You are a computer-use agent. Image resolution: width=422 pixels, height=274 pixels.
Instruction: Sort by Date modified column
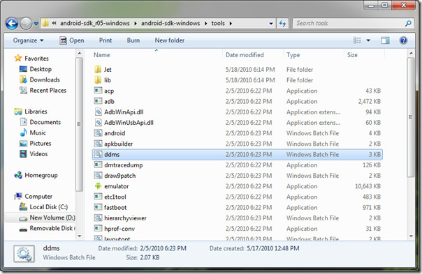pos(245,55)
